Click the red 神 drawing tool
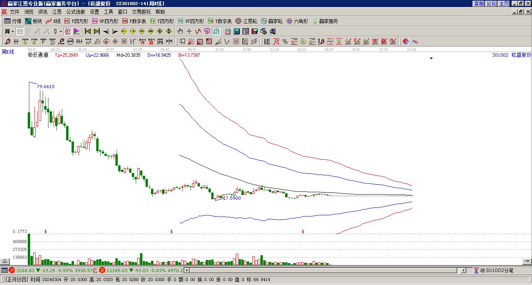Image resolution: width=532 pixels, height=285 pixels. point(142,41)
